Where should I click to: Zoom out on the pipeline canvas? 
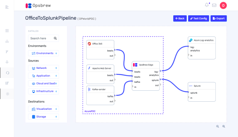point(218,126)
